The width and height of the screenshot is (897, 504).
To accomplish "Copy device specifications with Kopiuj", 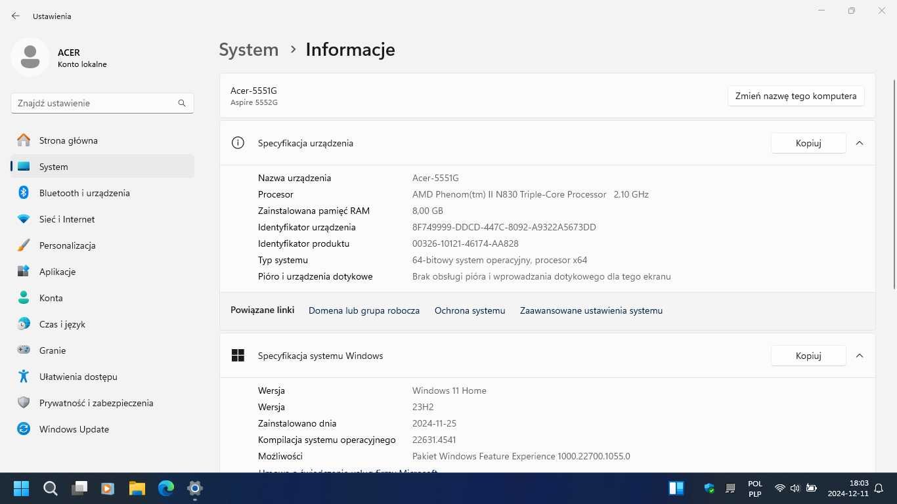I will [808, 142].
